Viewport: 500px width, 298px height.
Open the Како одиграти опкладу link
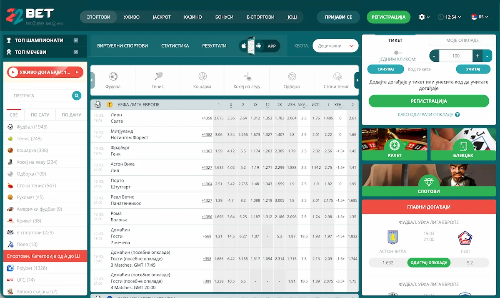coord(425,114)
